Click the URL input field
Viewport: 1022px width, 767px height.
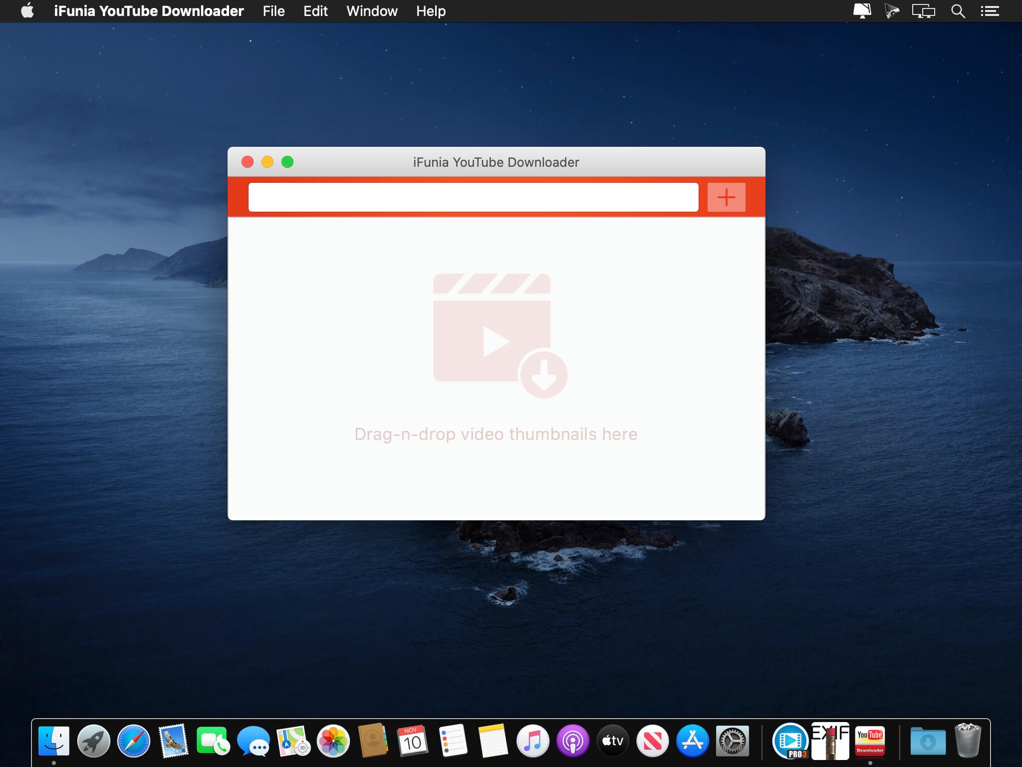click(x=473, y=197)
